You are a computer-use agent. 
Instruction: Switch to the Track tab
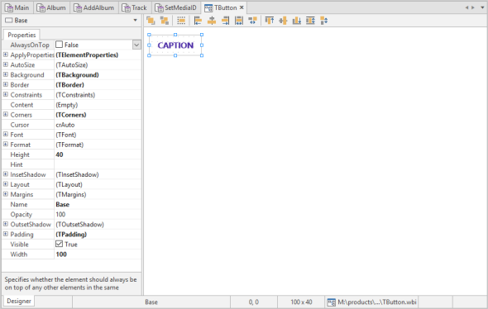click(x=134, y=7)
